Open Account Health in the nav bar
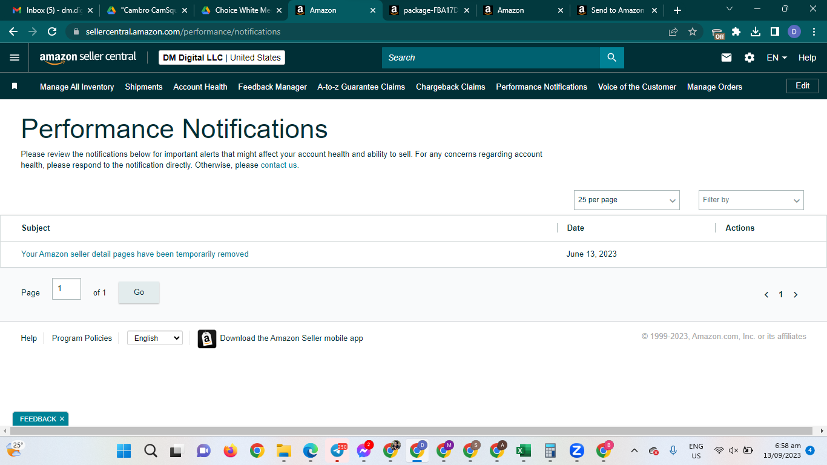827x465 pixels. coord(200,87)
